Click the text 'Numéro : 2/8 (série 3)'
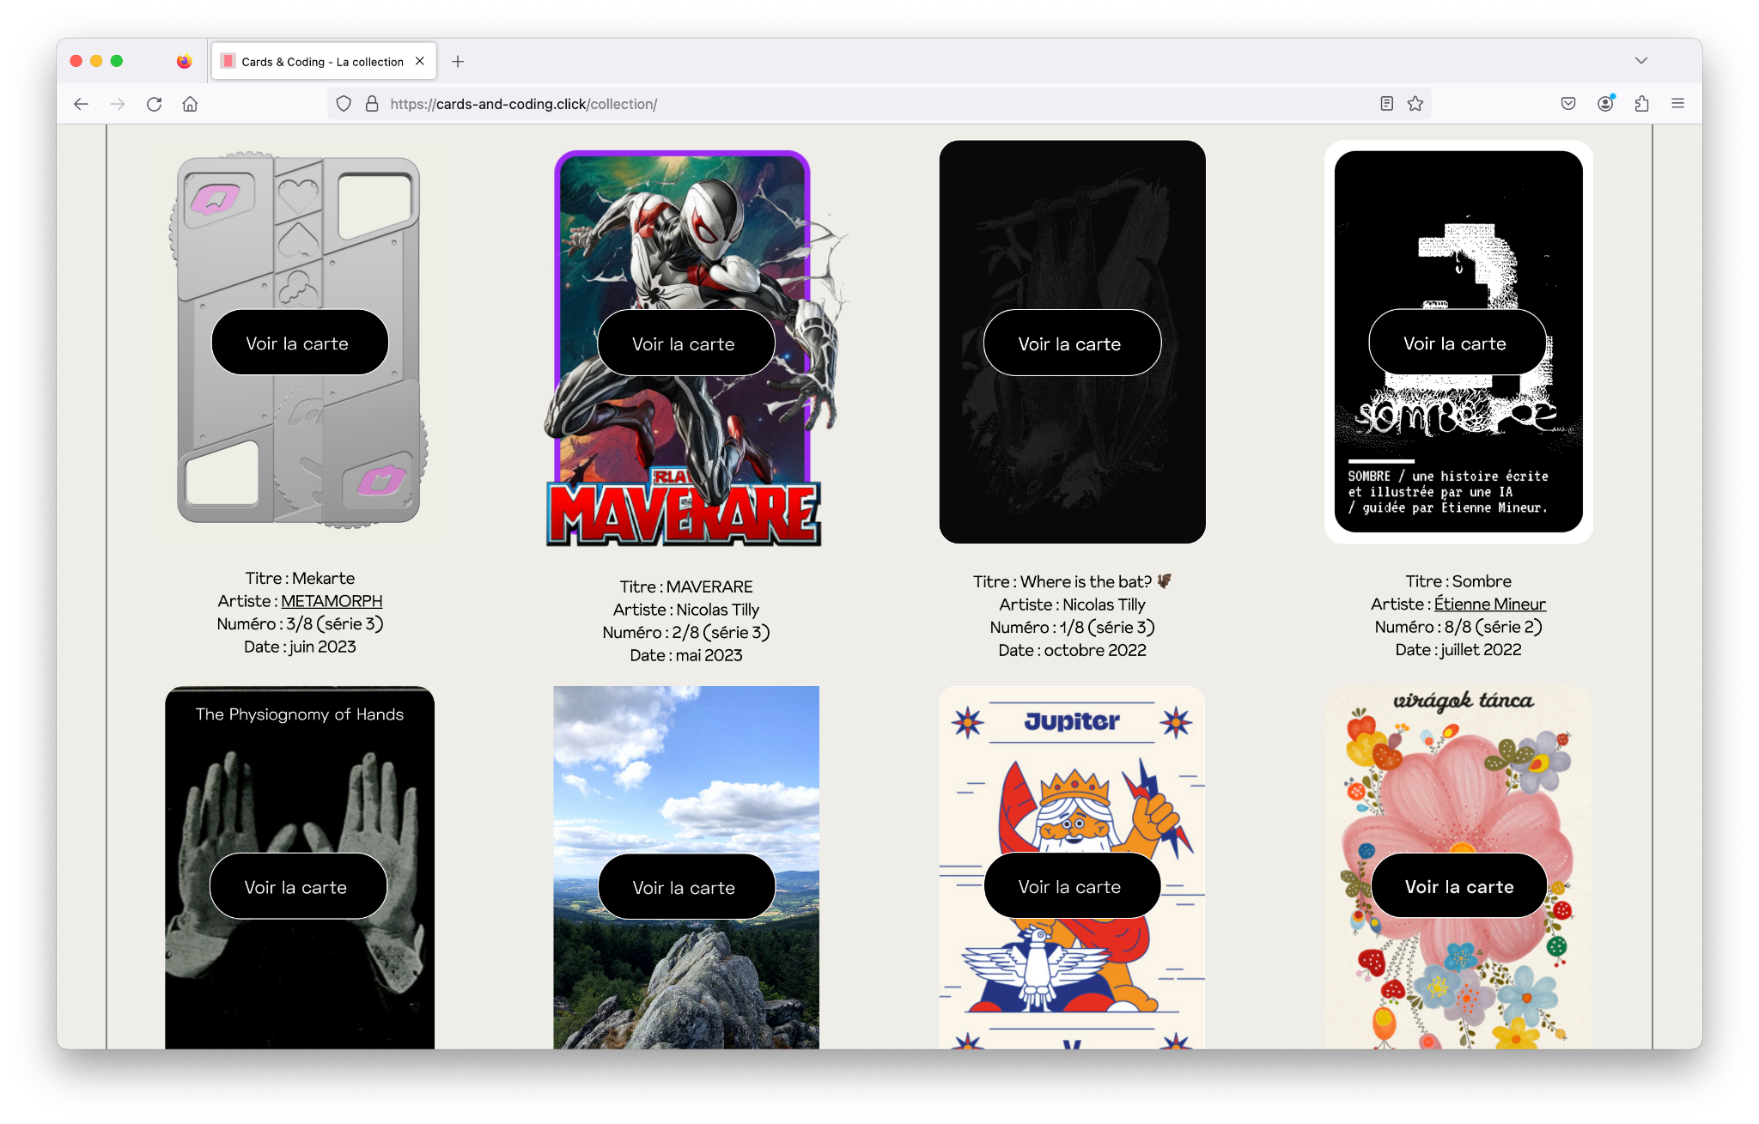Image resolution: width=1759 pixels, height=1124 pixels. point(685,633)
